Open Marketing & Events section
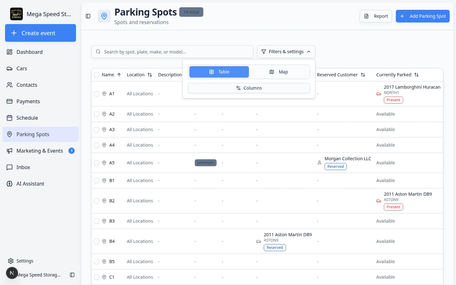The width and height of the screenshot is (456, 285). tap(41, 151)
